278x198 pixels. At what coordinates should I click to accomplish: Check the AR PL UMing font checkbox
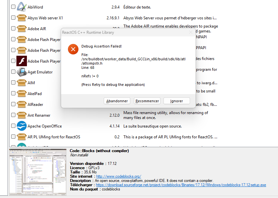click(13, 136)
